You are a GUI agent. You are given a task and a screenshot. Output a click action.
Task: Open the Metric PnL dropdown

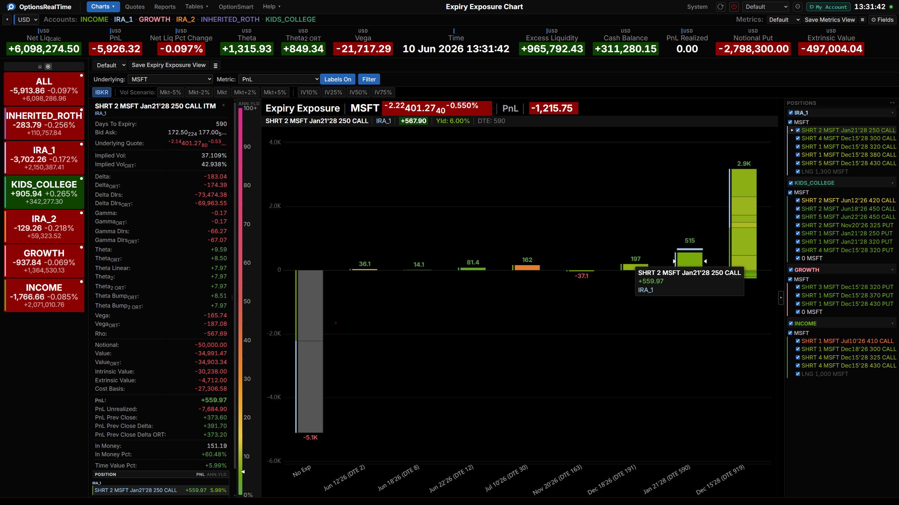[279, 79]
